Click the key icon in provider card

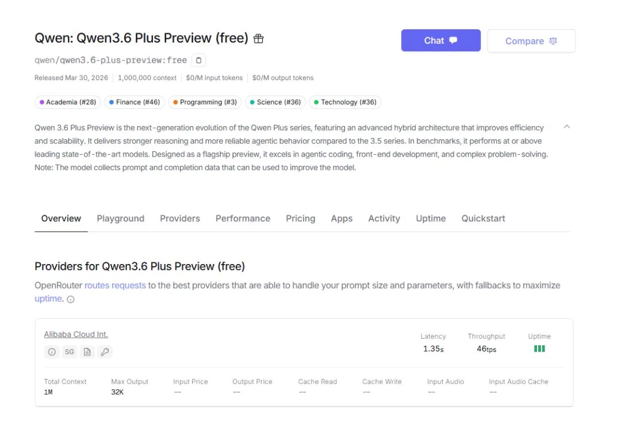pos(105,351)
